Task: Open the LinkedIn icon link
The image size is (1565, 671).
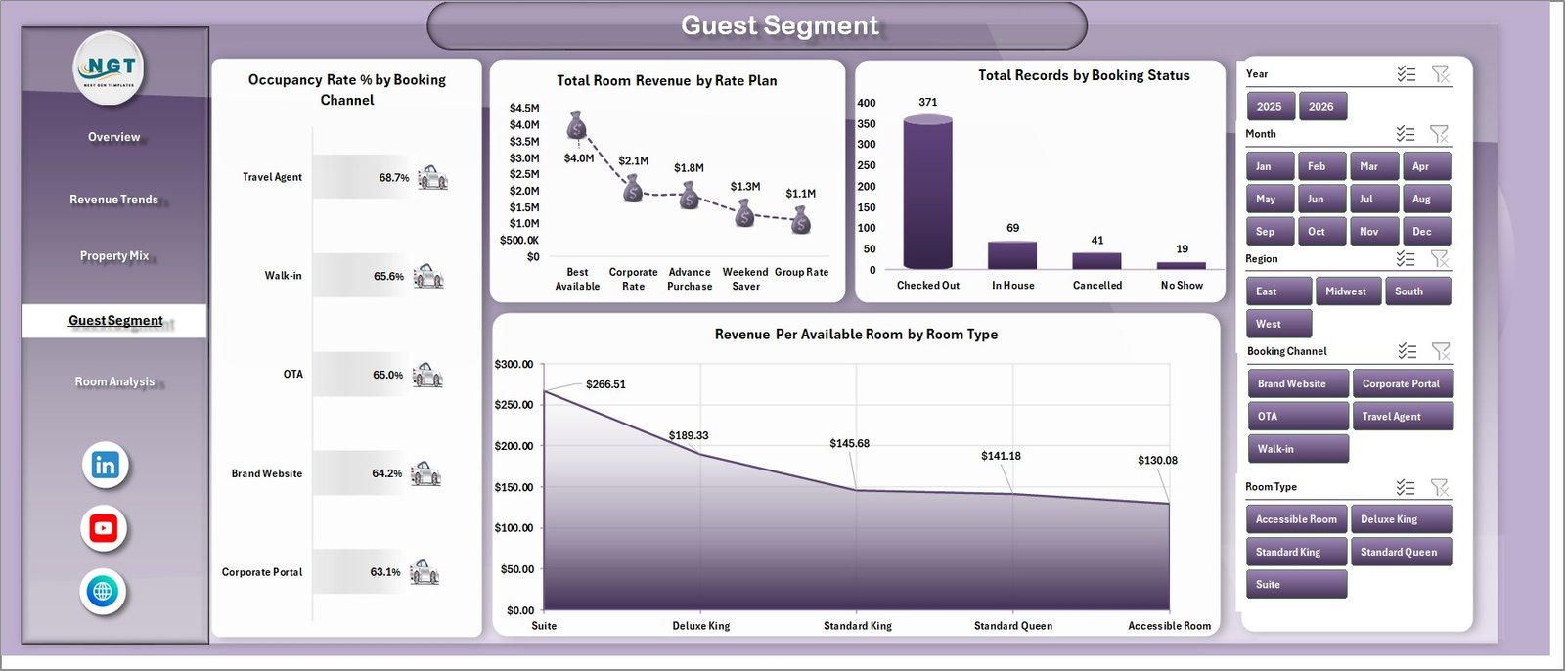Action: 105,465
